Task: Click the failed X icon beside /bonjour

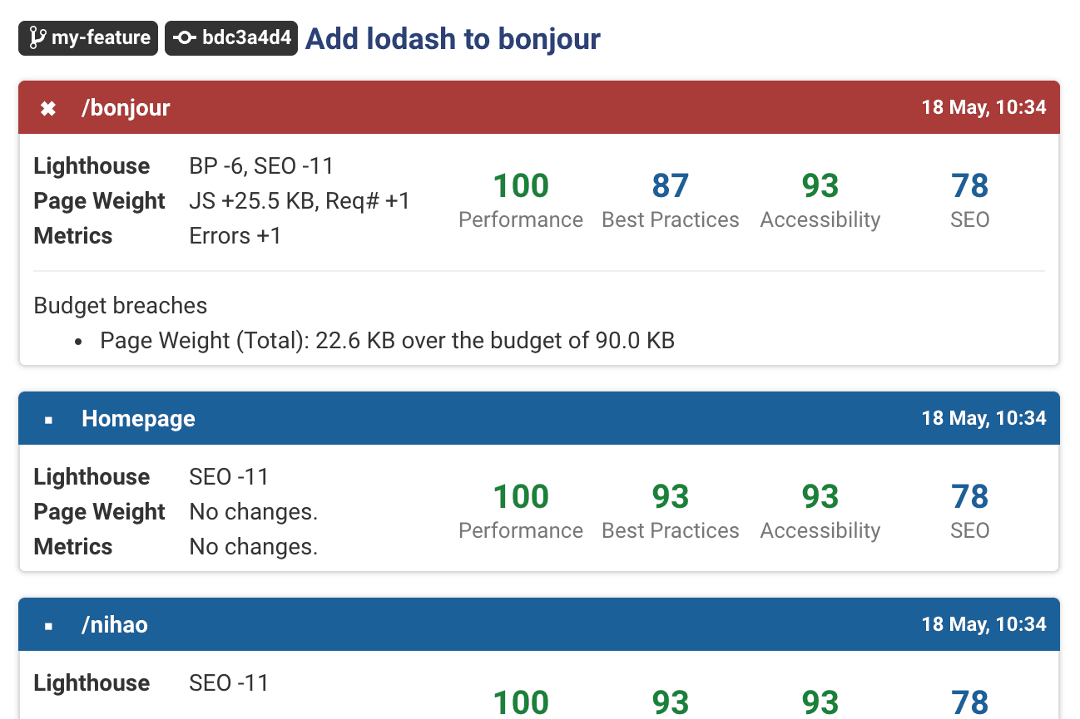Action: 48,108
